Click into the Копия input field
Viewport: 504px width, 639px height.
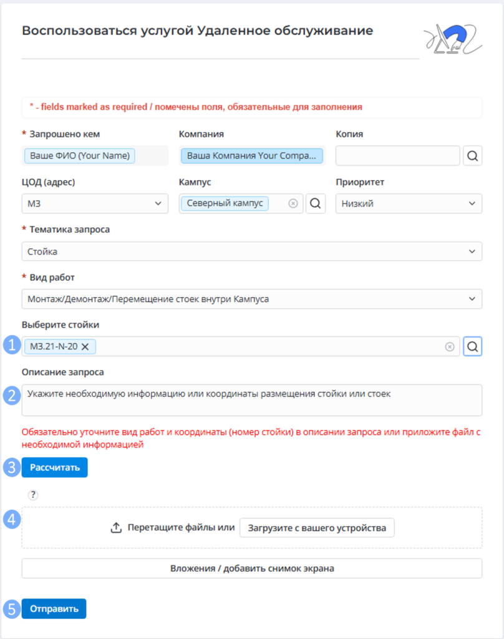click(x=398, y=155)
